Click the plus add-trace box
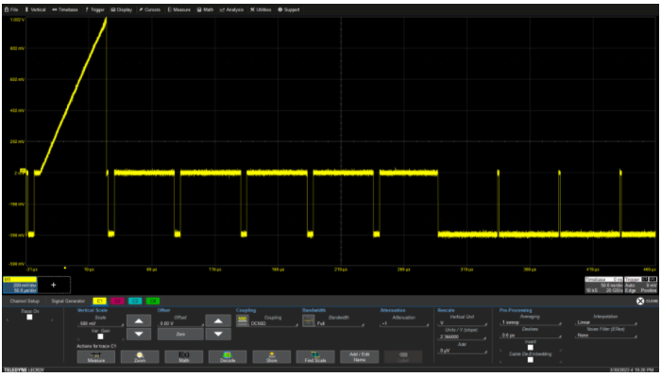Image resolution: width=661 pixels, height=377 pixels. tap(54, 285)
